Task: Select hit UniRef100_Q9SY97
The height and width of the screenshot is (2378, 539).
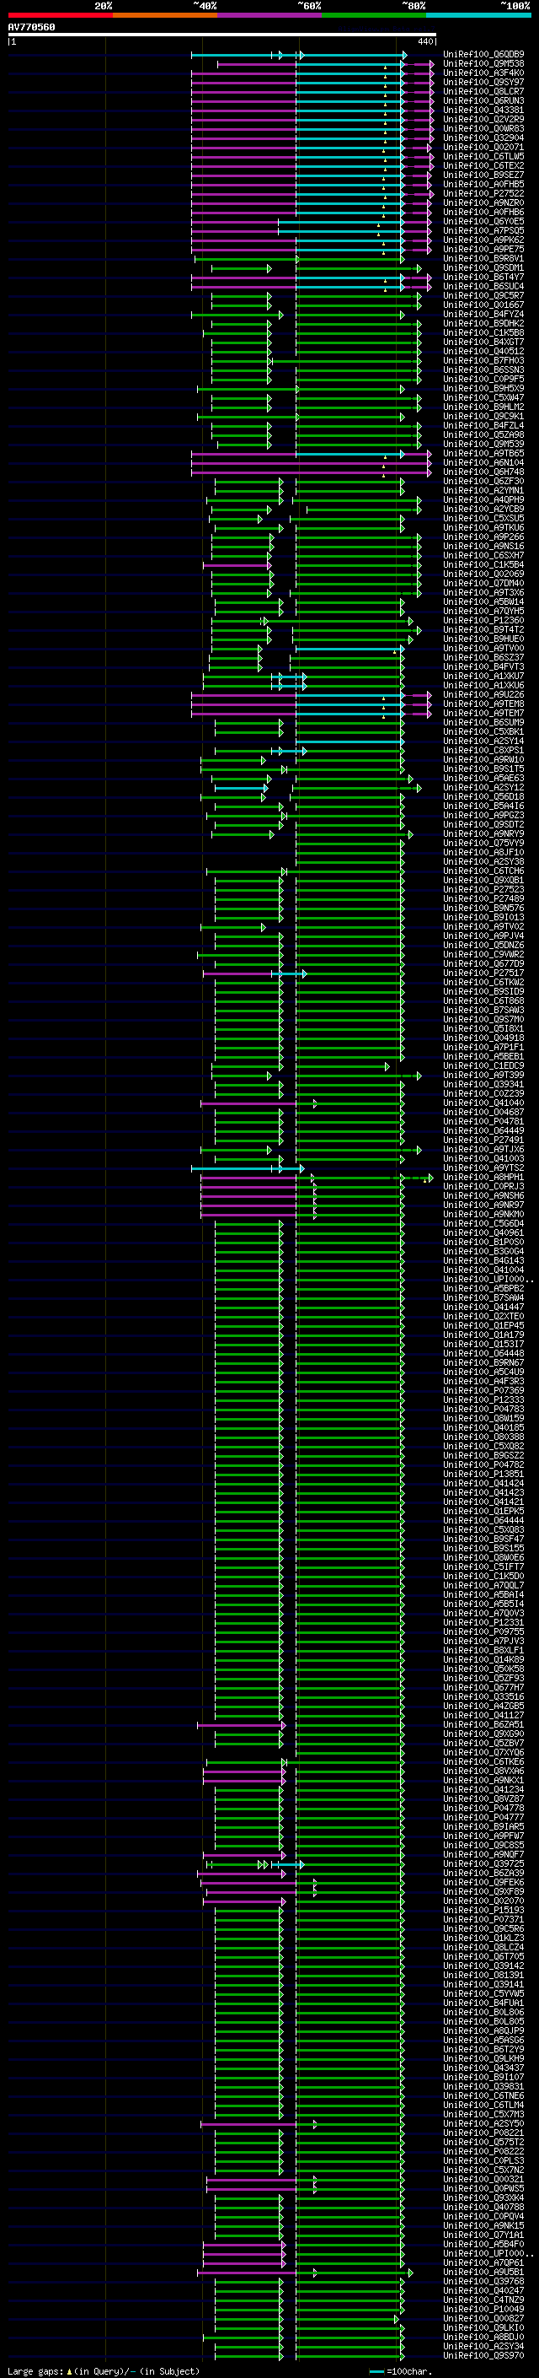Action: click(x=483, y=82)
